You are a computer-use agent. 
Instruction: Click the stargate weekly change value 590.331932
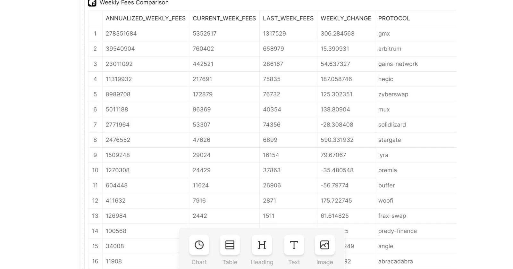coord(337,140)
